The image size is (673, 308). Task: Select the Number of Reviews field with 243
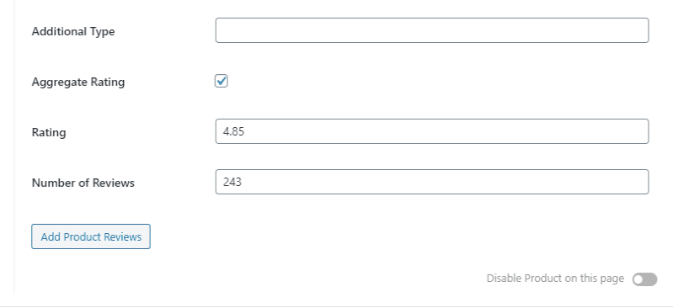[x=432, y=182]
